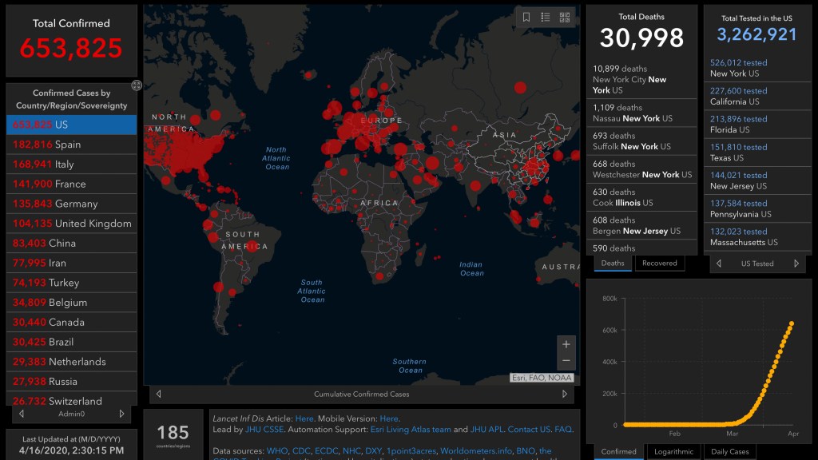This screenshot has height=460, width=818.
Task: Select the Deaths tab
Action: coord(613,264)
